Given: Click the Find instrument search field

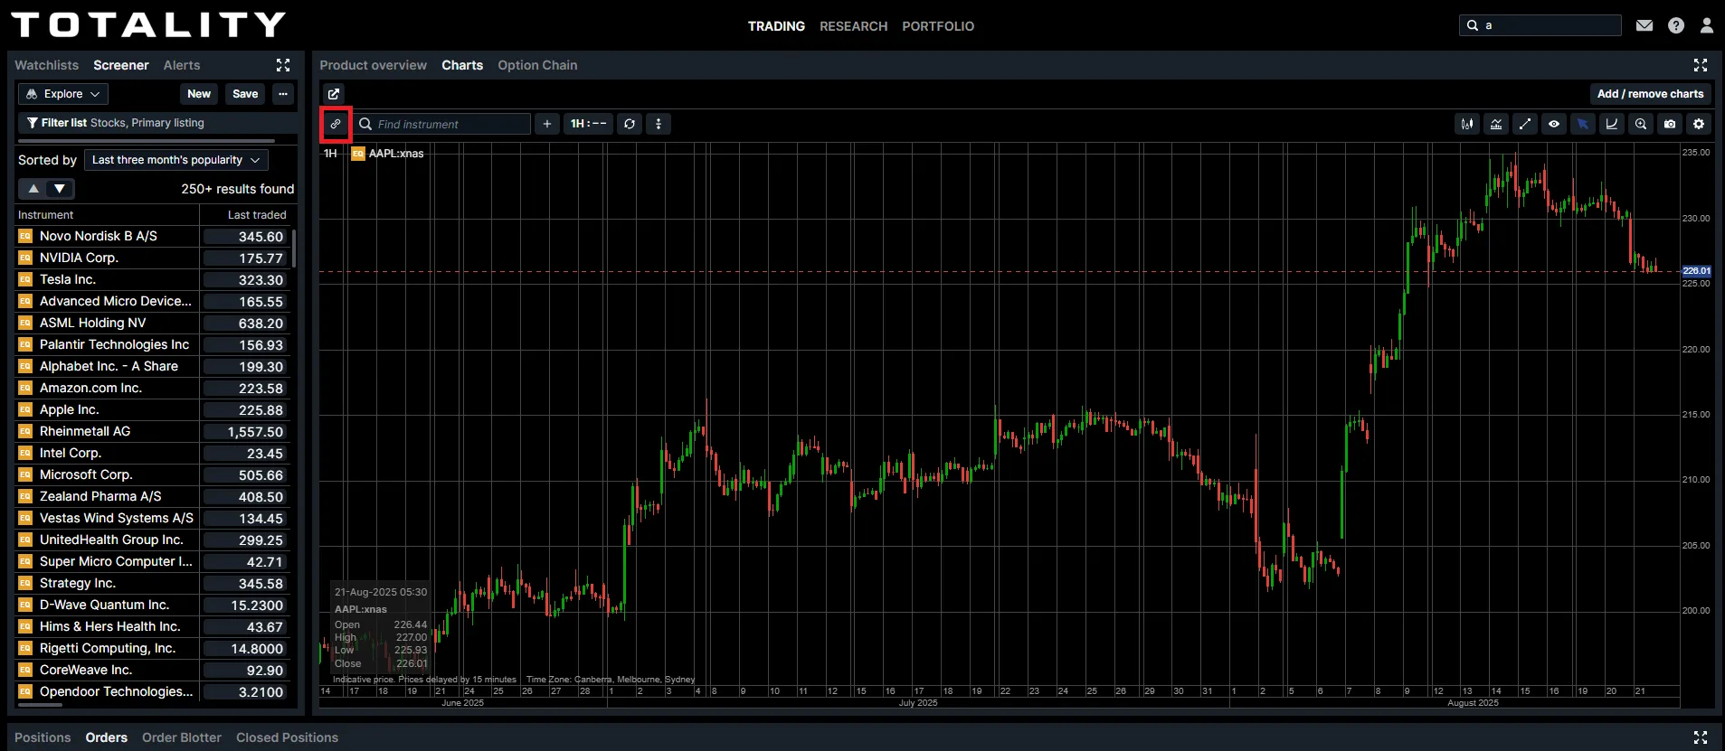Looking at the screenshot, I should pos(441,124).
